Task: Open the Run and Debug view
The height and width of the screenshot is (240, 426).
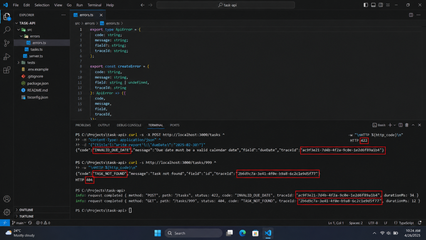Action: coord(7,57)
